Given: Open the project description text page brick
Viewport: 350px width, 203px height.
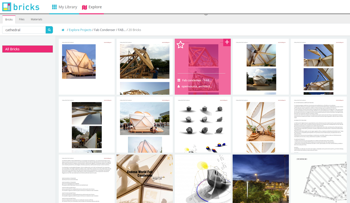Looking at the screenshot, I should pos(87,179).
